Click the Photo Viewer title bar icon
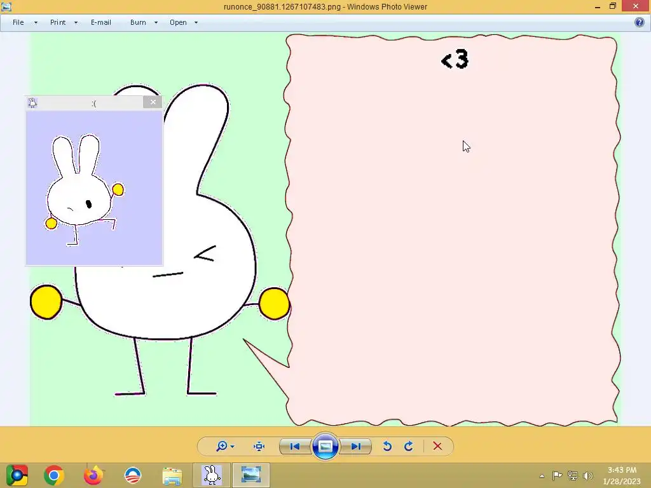Screen dimensions: 651x488 coord(6,6)
